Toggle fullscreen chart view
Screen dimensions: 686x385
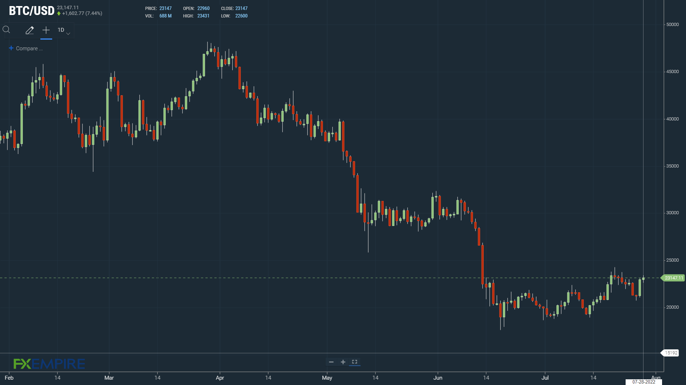tap(355, 362)
